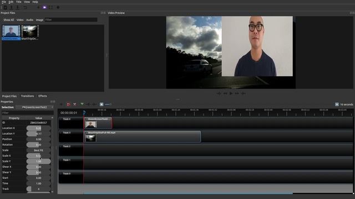Open the Track 4 menu arrow
The height and width of the screenshot is (199, 355).
[x=60, y=119]
